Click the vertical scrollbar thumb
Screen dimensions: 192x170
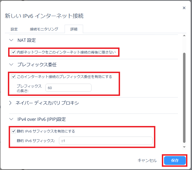coord(184,98)
